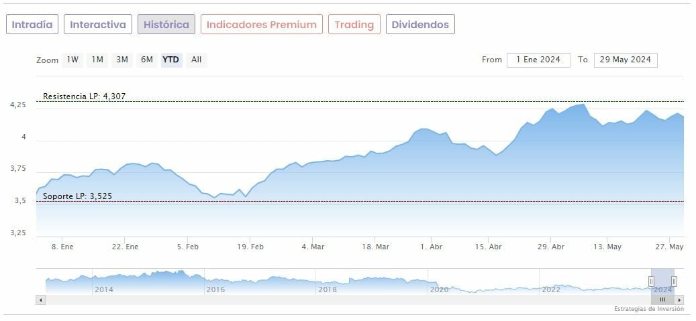Screen dimensions: 696x321
Task: Click the right range handle in navigator
Action: [x=674, y=281]
